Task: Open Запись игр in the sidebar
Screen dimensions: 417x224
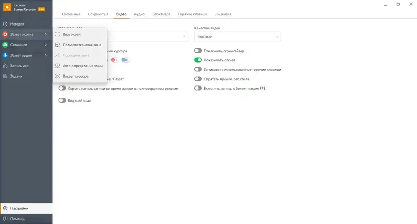Action: coord(26,66)
